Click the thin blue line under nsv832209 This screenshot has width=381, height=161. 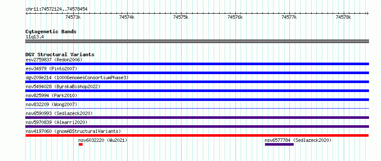coord(197,109)
